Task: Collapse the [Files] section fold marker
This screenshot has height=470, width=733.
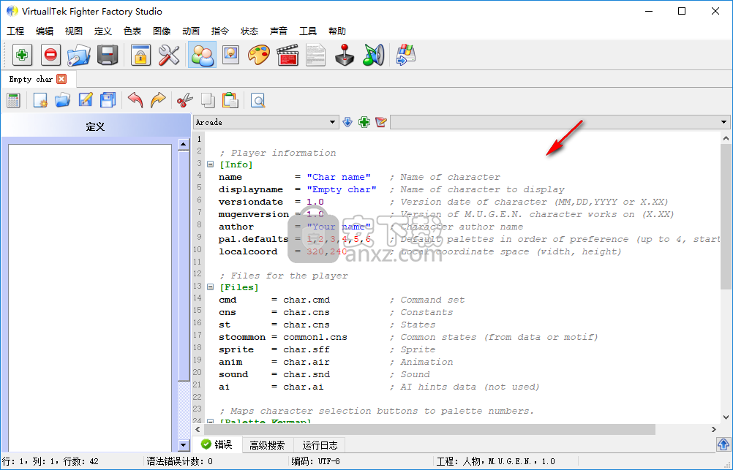Action: point(211,288)
